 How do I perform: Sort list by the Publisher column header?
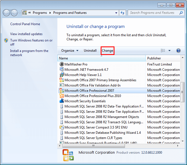[x=163, y=58]
